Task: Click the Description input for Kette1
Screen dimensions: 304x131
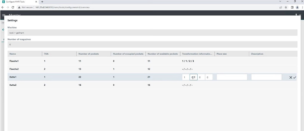Action: click(266, 77)
